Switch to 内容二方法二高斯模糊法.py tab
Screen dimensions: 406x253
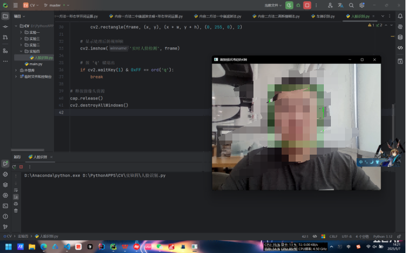276,16
